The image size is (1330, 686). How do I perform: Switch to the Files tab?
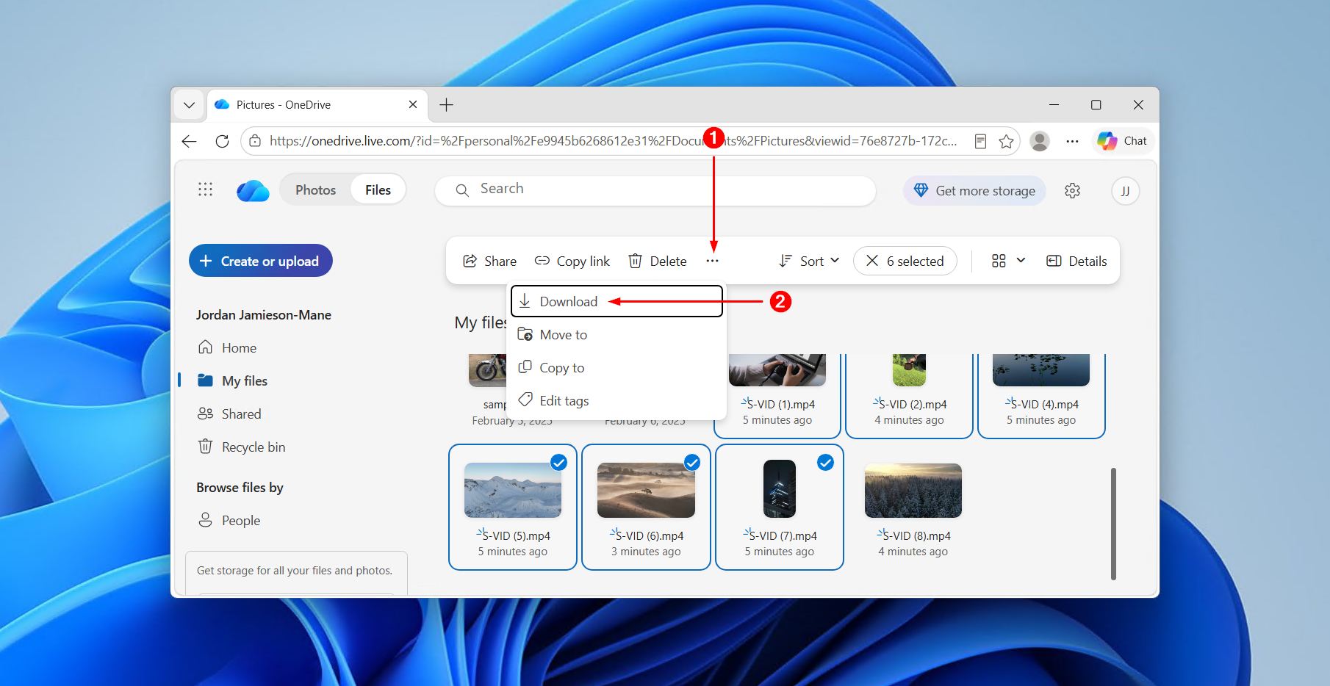click(378, 189)
